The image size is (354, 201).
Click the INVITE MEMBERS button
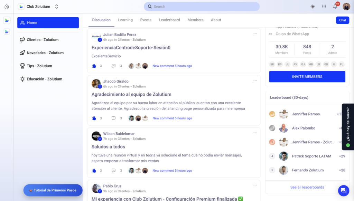tap(307, 77)
